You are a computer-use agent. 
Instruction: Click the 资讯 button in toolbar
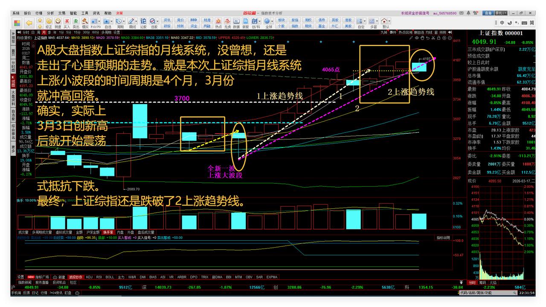point(167,20)
